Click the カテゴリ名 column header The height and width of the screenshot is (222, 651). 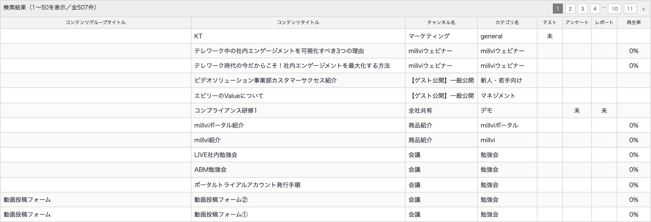507,22
